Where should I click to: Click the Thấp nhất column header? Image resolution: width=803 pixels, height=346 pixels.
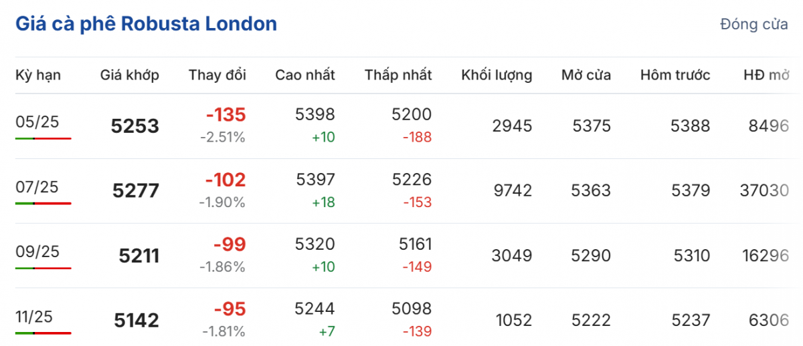[x=398, y=75]
